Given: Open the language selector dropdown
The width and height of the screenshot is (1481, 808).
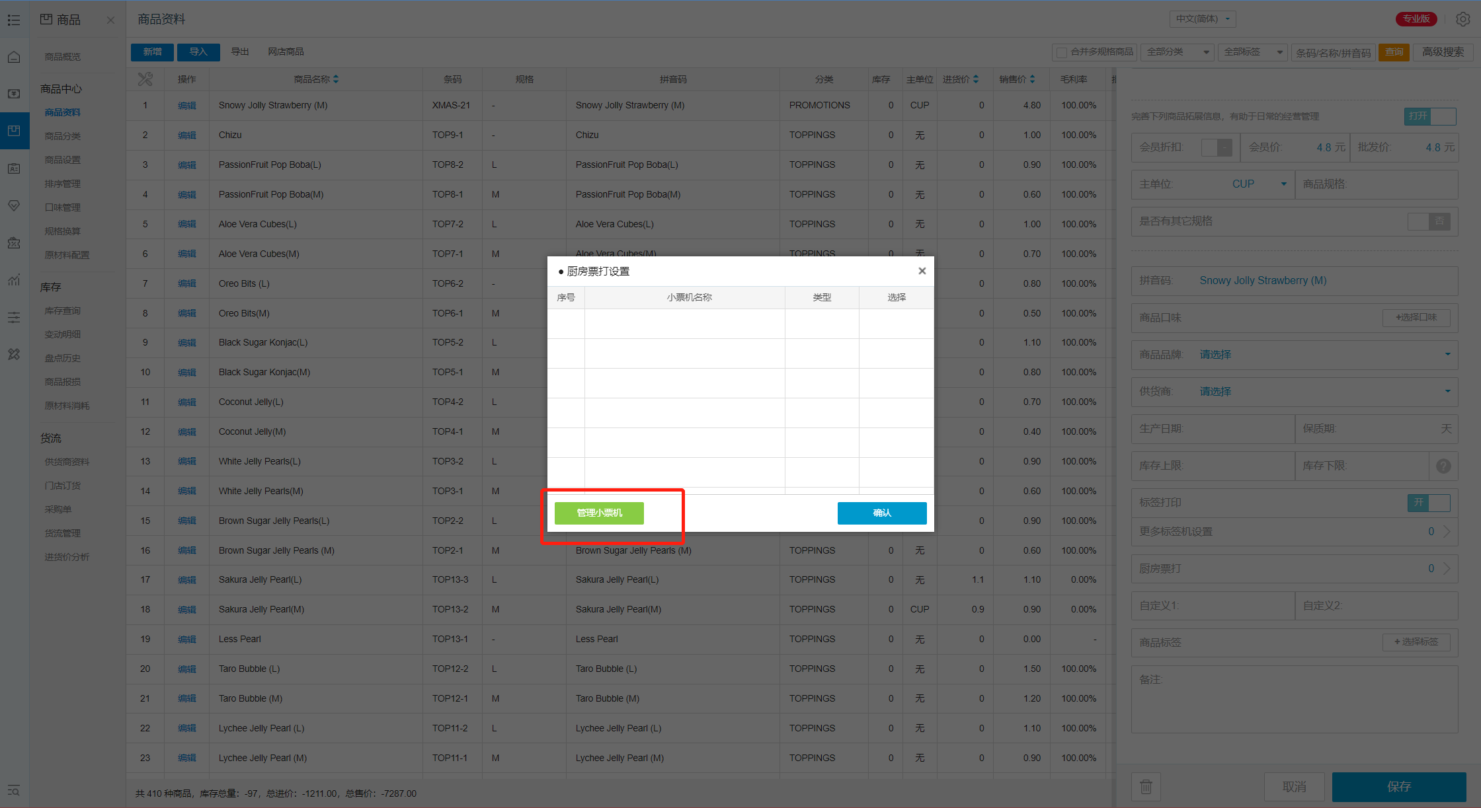Looking at the screenshot, I should click(1203, 19).
